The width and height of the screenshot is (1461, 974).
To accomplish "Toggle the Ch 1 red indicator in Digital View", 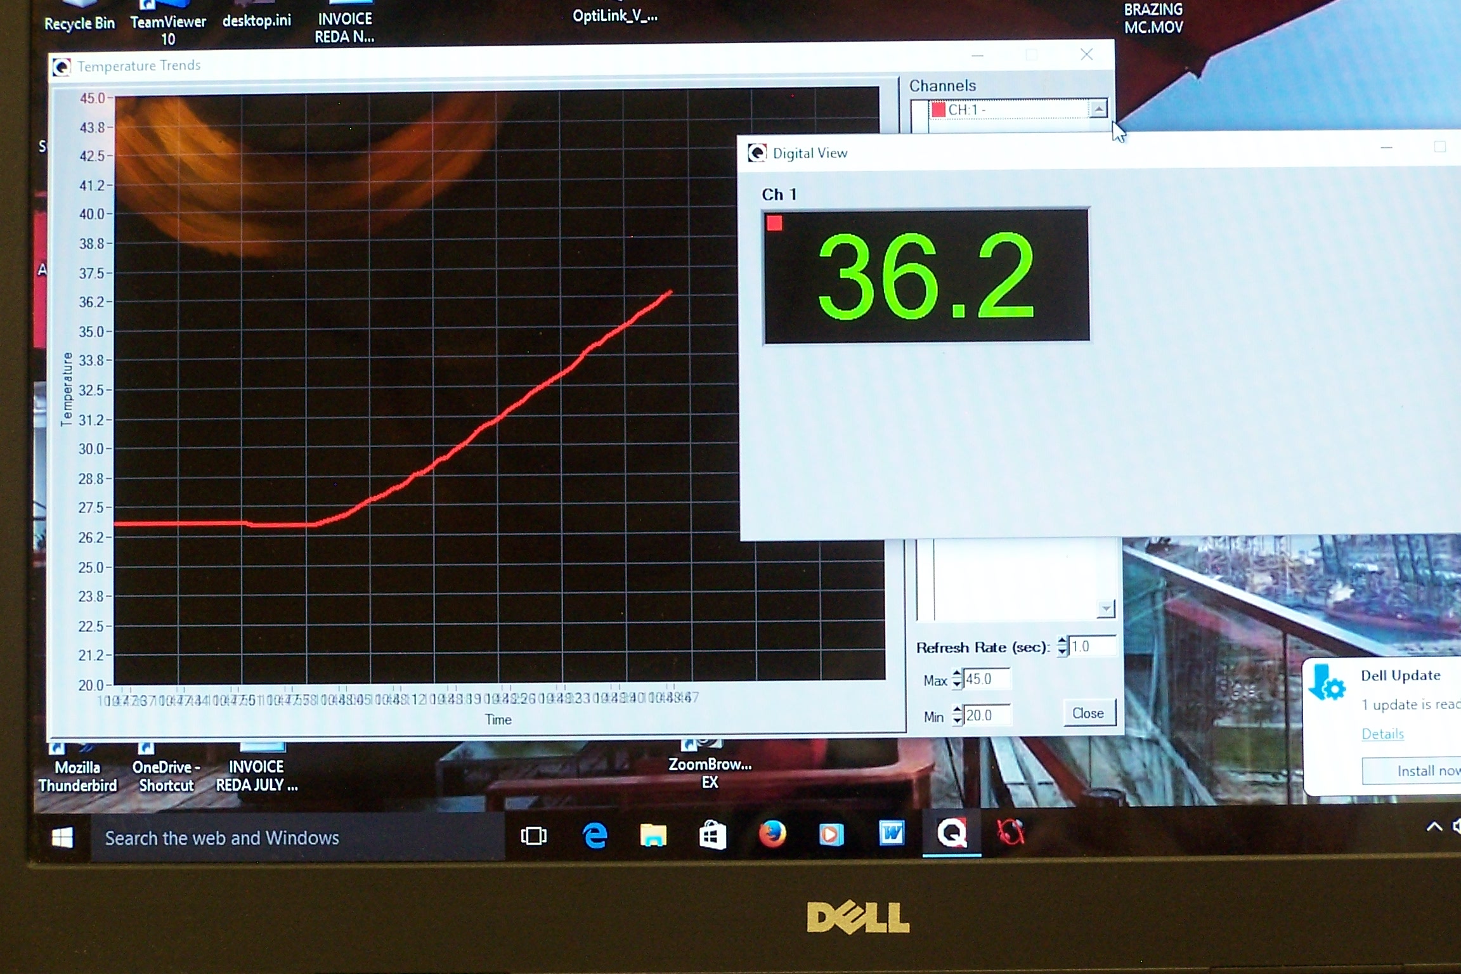I will click(775, 221).
